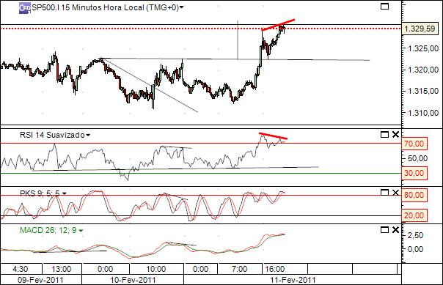Click the red dotted current price line
443x285 pixels.
tap(200, 29)
